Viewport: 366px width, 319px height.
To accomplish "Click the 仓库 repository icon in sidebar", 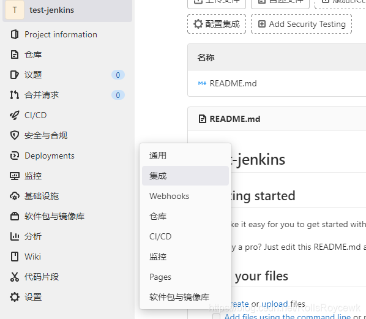I will (15, 54).
